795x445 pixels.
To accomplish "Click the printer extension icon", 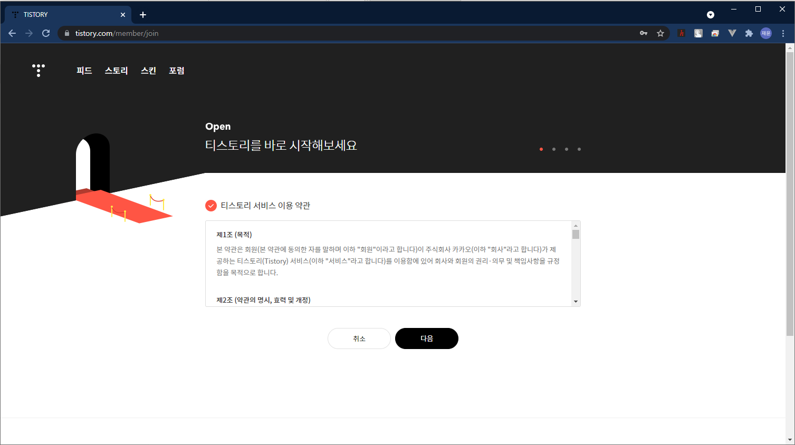I will (x=715, y=33).
